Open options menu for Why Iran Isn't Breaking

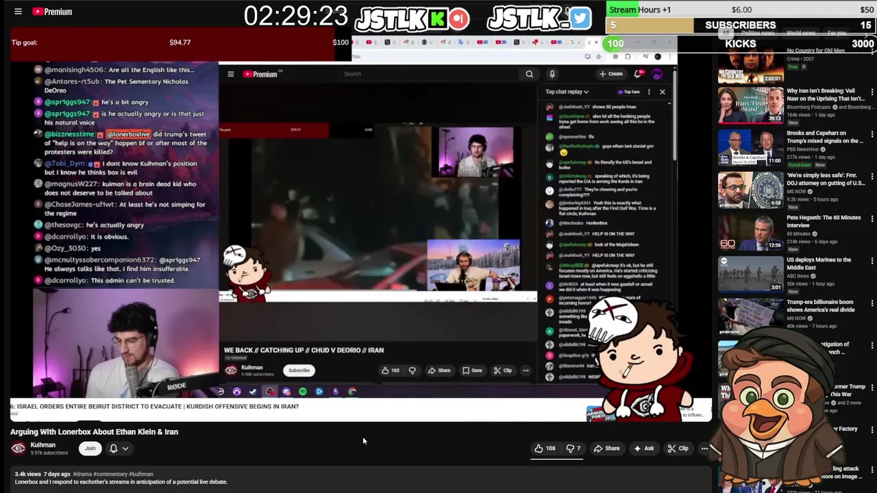(x=872, y=92)
